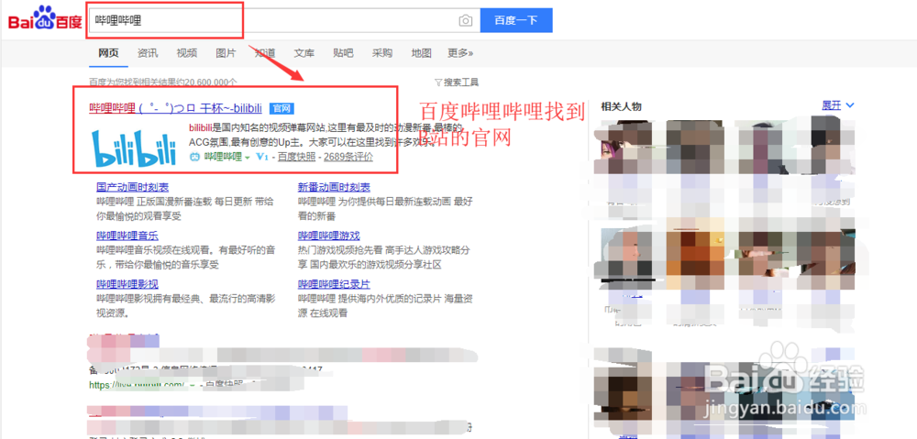Image resolution: width=917 pixels, height=439 pixels.
Task: Open the 百度快照 link of bilibili result
Action: tap(296, 157)
